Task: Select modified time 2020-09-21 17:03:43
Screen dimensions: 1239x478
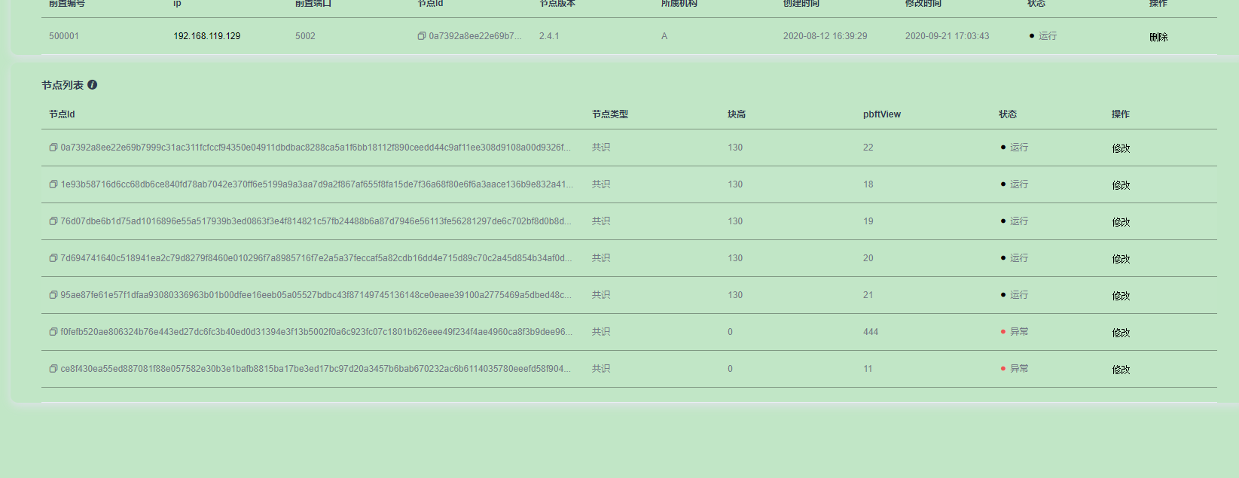Action: pos(947,36)
